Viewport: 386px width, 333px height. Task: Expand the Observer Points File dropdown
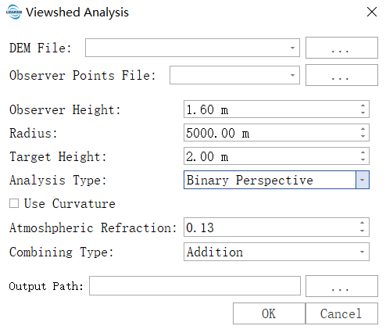tap(292, 75)
